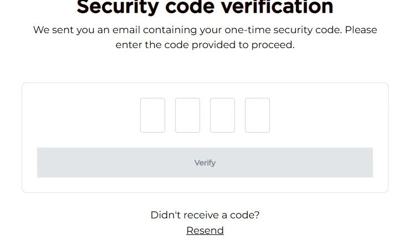Select the third code digit field
This screenshot has width=409, height=246.
tap(222, 115)
